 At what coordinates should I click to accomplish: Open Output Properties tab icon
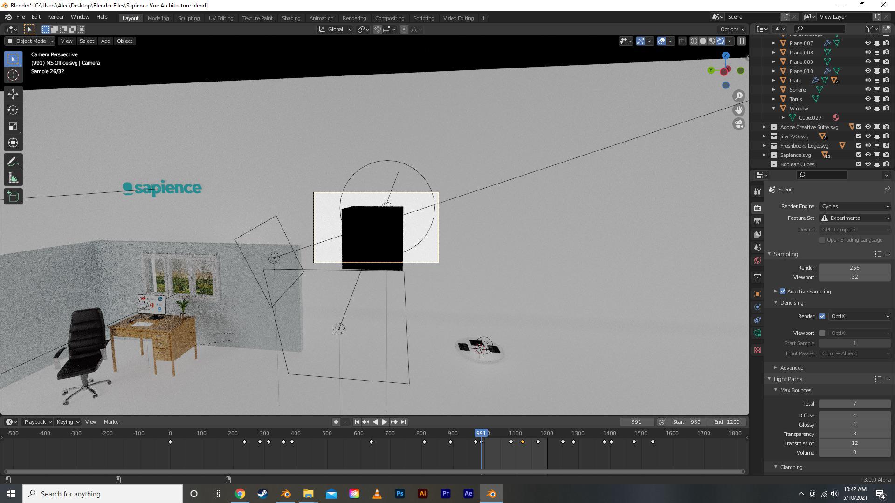click(757, 221)
